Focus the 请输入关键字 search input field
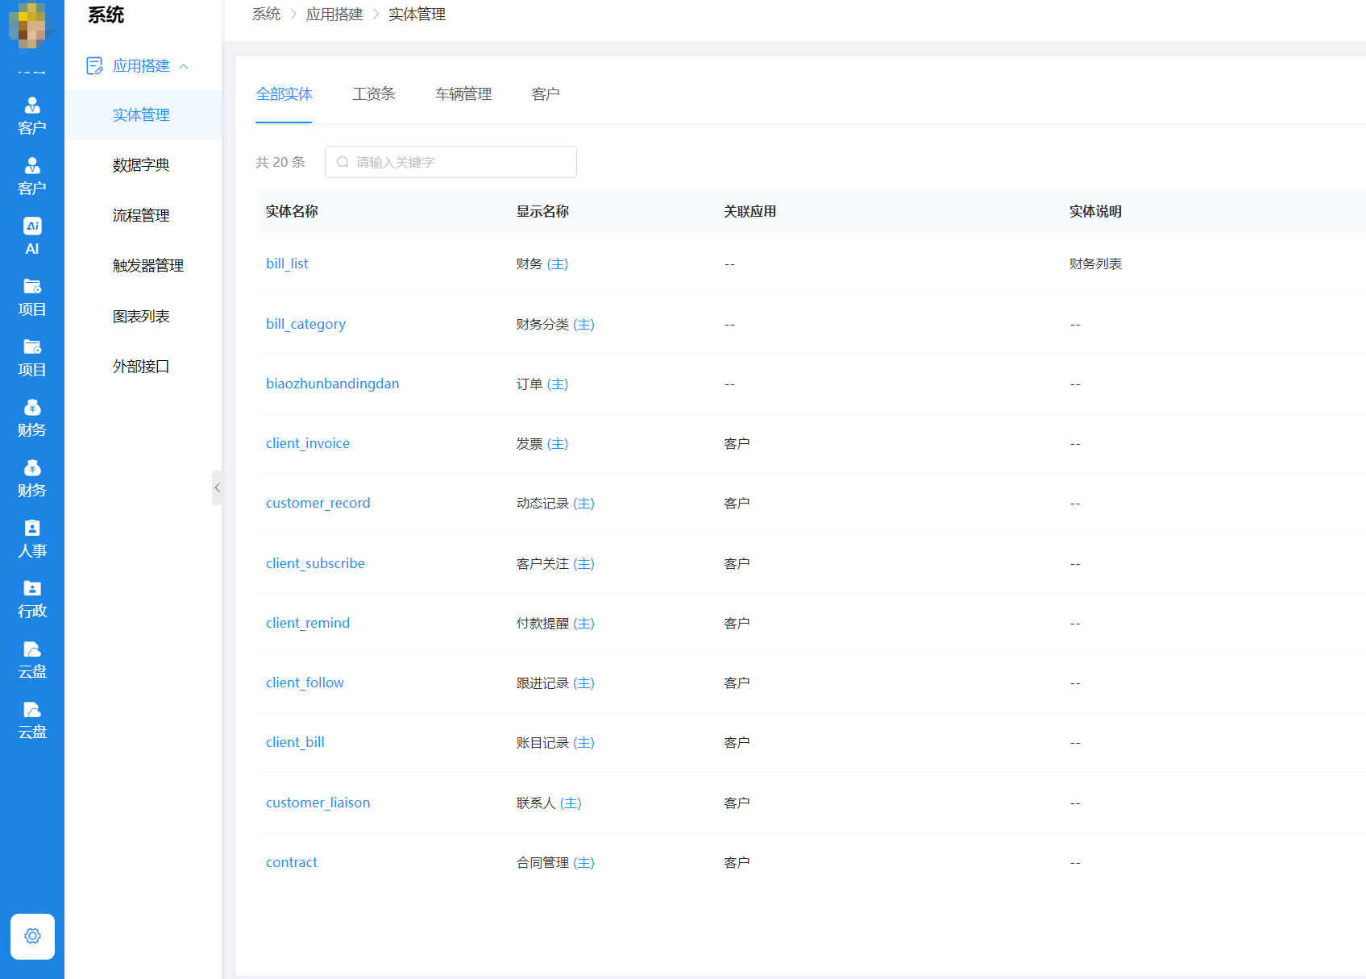This screenshot has height=979, width=1366. click(459, 162)
